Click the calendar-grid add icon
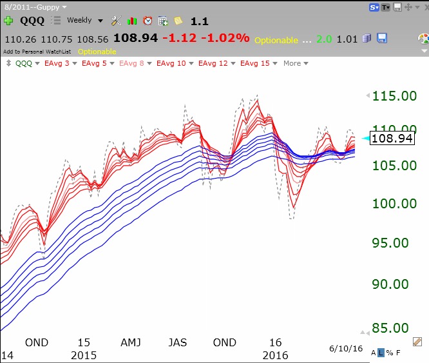This screenshot has height=363, width=429. 163,21
